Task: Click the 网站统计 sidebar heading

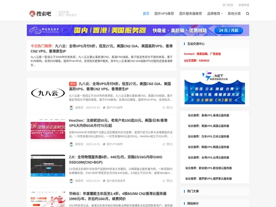Action: 193,204
